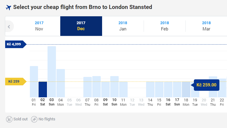Screen dimensions: 227x128
Task: Click the 07 Thu date label
Action: pos(87,102)
